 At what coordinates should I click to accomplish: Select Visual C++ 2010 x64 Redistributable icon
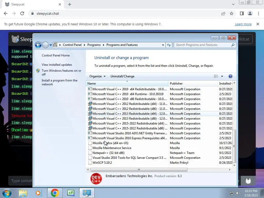pyautogui.click(x=90, y=89)
